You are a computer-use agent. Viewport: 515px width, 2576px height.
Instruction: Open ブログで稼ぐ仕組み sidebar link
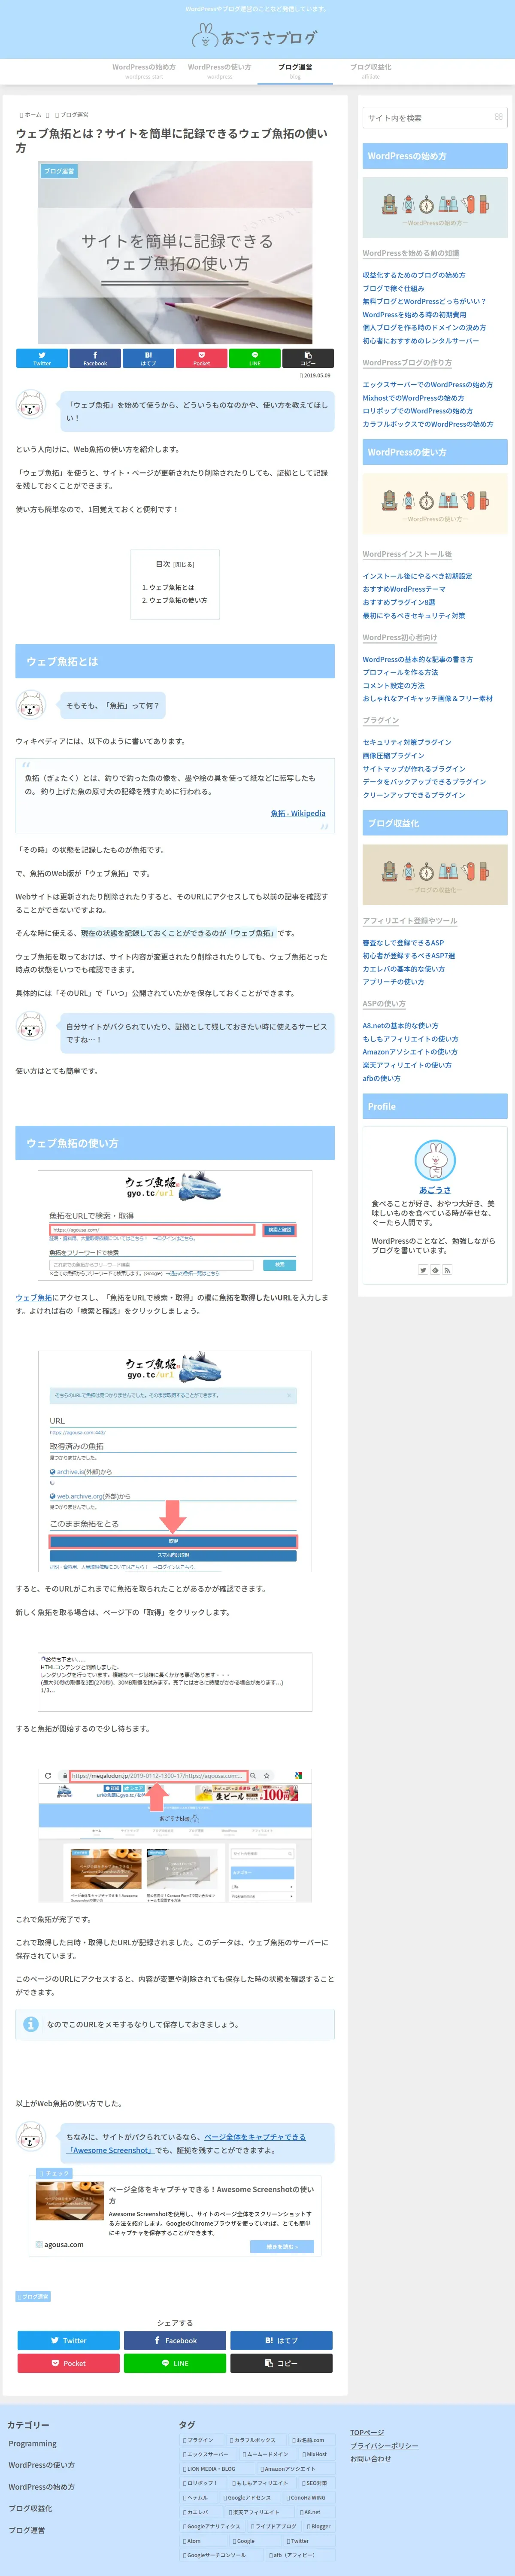[x=393, y=288]
